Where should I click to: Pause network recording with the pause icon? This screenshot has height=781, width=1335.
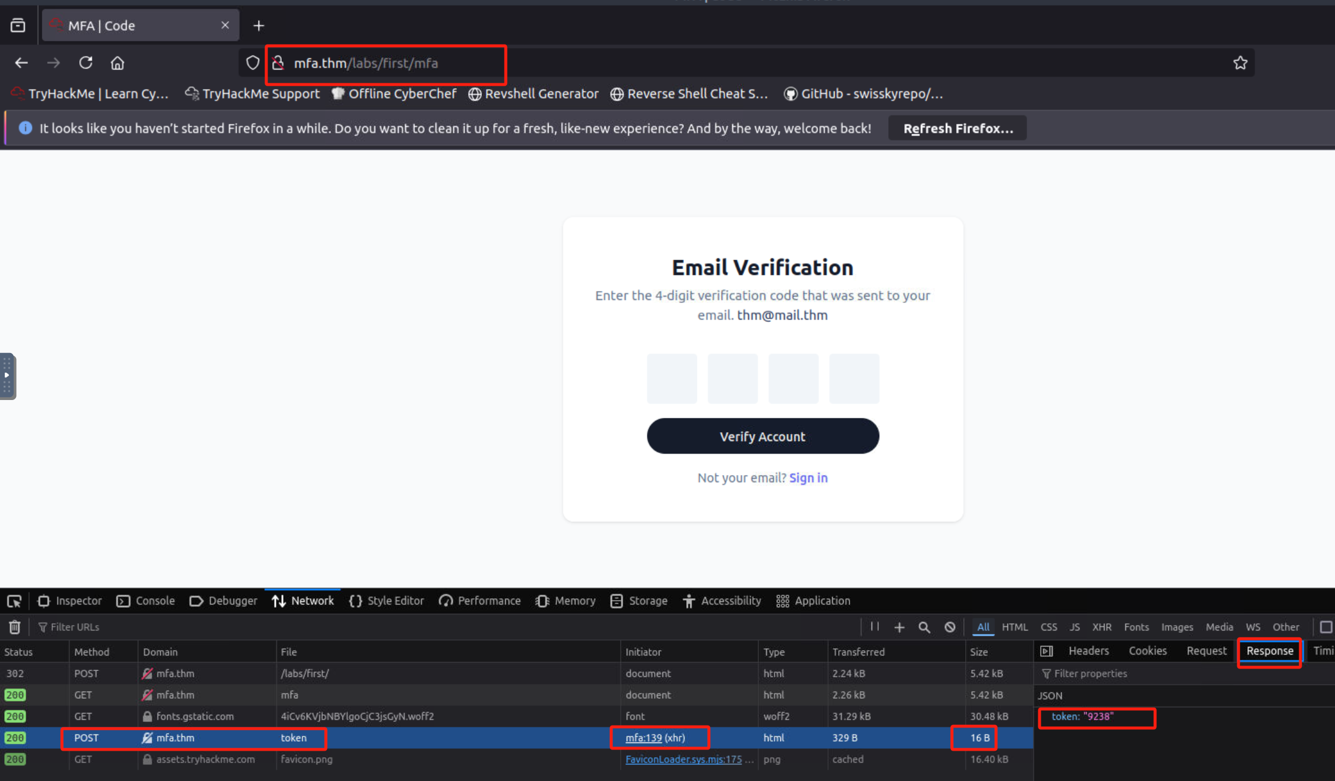[x=874, y=626]
